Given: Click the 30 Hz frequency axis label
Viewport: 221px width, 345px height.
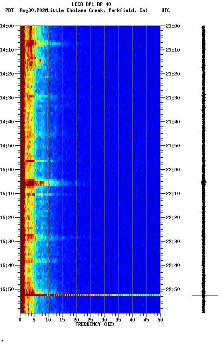Looking at the screenshot, I should point(104,320).
